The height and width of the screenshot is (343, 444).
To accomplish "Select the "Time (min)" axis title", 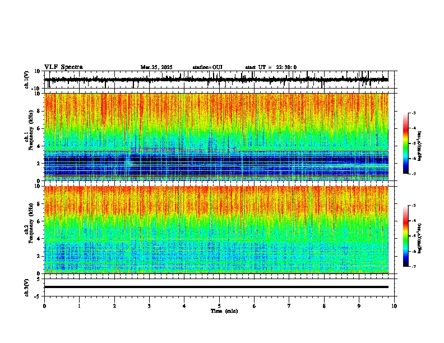I will pos(224,311).
